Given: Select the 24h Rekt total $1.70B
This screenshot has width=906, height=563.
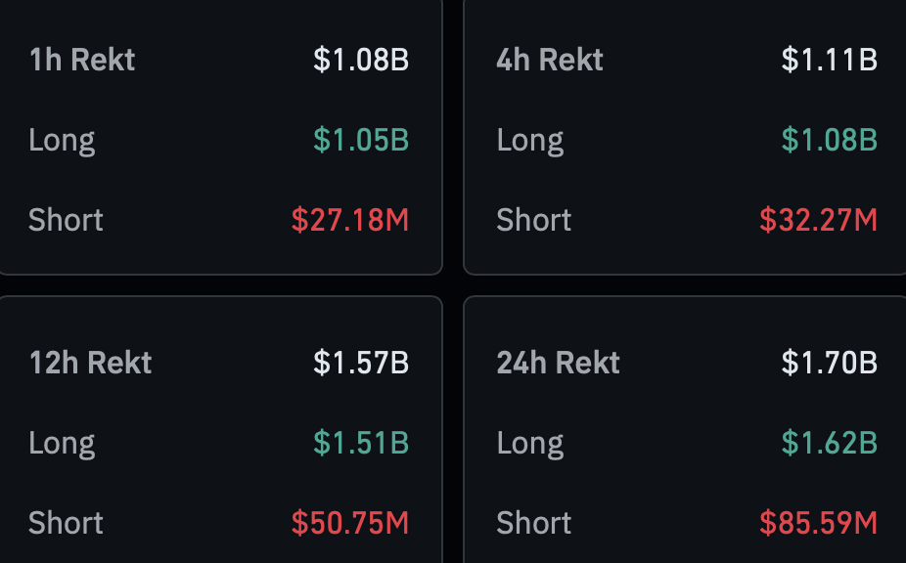Looking at the screenshot, I should pyautogui.click(x=829, y=363).
